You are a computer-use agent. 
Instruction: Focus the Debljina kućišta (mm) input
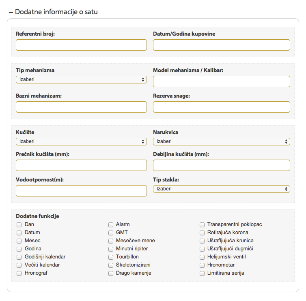pyautogui.click(x=221, y=165)
